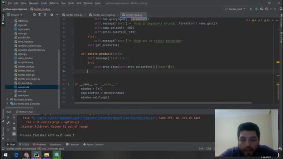Viewport: 283px width, 159px height.
Task: Click the locate opened file target icon
Action: point(34,15)
